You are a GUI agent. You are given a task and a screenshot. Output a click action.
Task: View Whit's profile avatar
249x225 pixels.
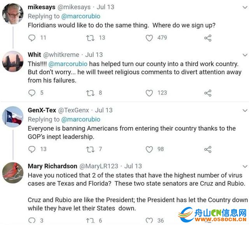coord(13,61)
